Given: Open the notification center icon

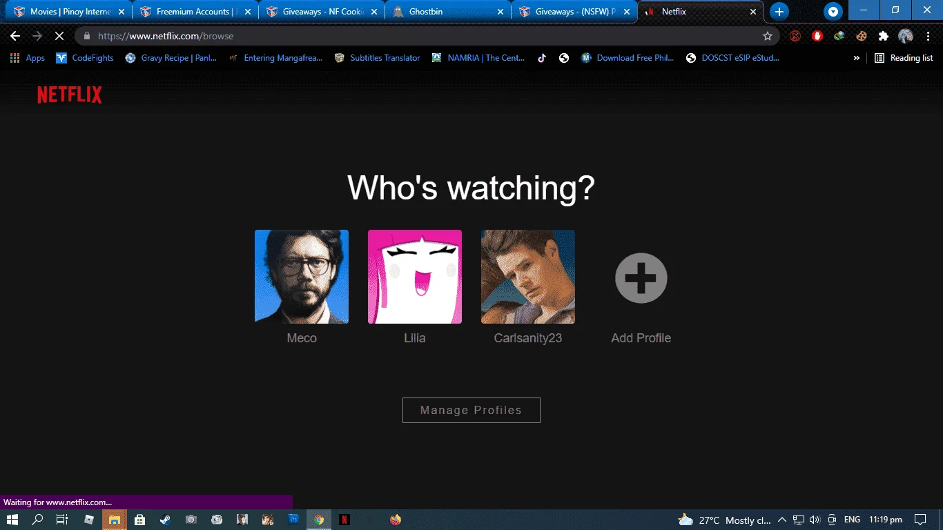Looking at the screenshot, I should pos(920,520).
